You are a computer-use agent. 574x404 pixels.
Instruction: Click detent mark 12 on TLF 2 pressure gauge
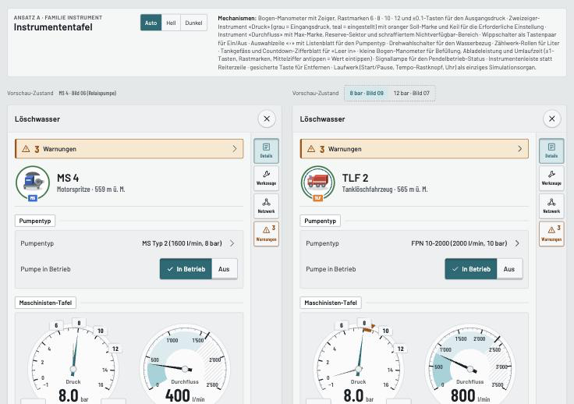coord(401,349)
